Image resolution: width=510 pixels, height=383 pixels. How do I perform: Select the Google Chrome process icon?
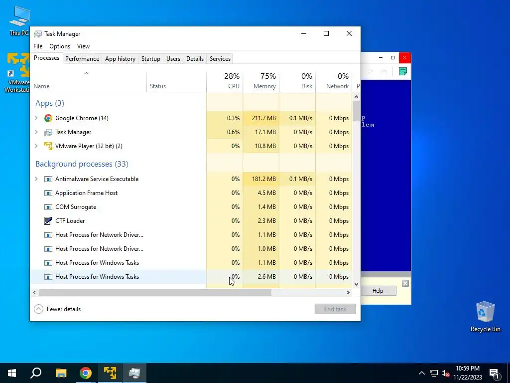tap(48, 118)
